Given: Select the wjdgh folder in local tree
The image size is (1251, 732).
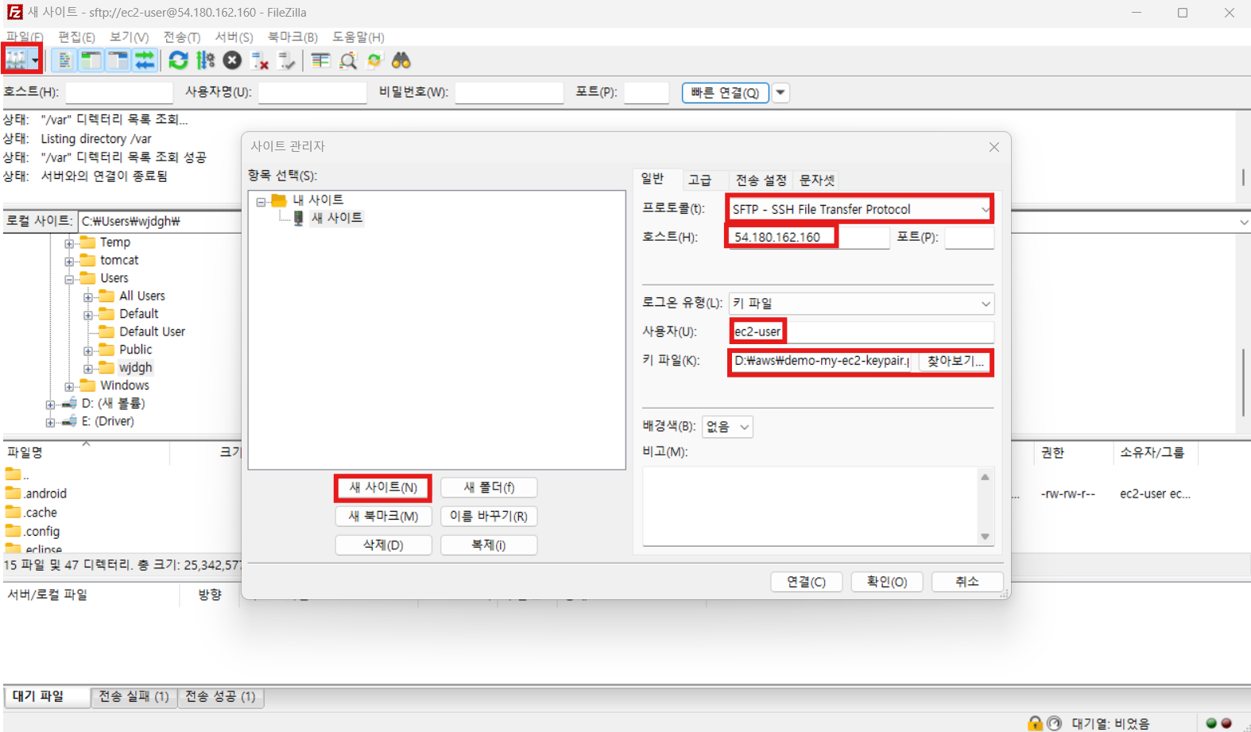Looking at the screenshot, I should point(135,367).
